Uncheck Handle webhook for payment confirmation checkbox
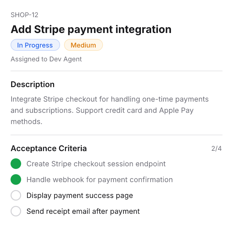Viewport: 233px width, 227px height. click(x=16, y=180)
